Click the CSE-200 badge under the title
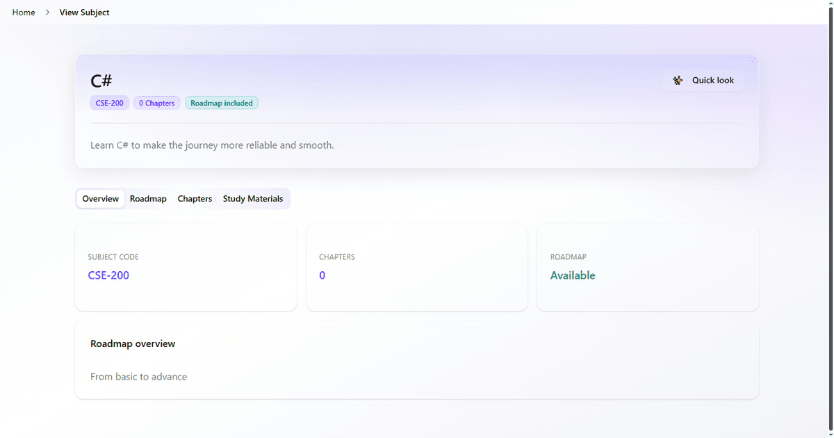 [x=109, y=102]
